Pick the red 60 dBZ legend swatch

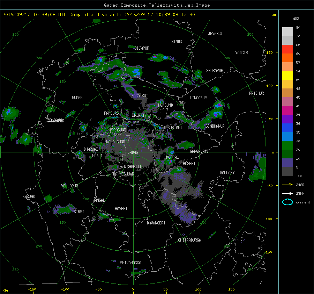tap(287, 49)
